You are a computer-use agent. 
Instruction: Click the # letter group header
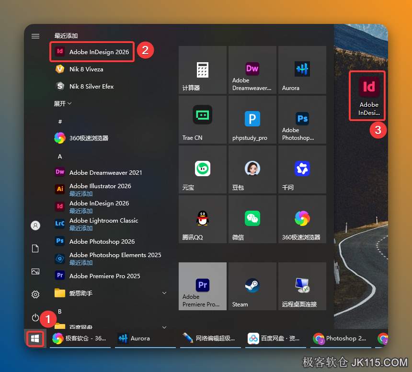click(60, 122)
